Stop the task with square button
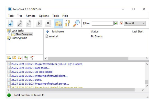Image resolution: width=156 pixels, height=103 pixels. tap(48, 23)
